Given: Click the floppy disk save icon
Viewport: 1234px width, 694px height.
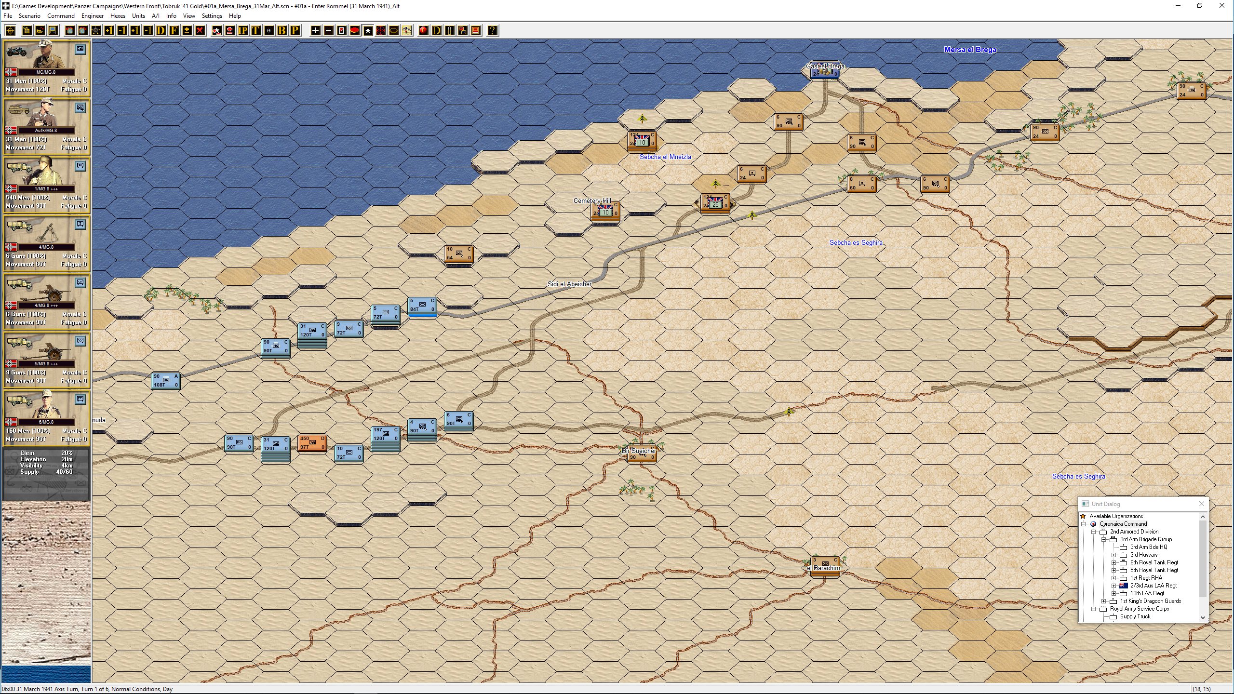Looking at the screenshot, I should [x=53, y=31].
